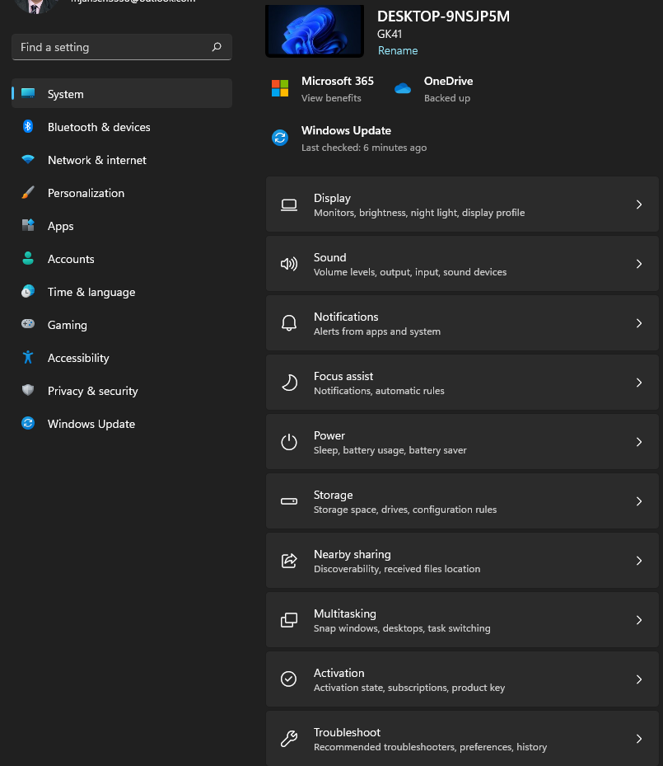This screenshot has height=766, width=663.
Task: Click the Privacy & security shield icon
Action: click(28, 390)
